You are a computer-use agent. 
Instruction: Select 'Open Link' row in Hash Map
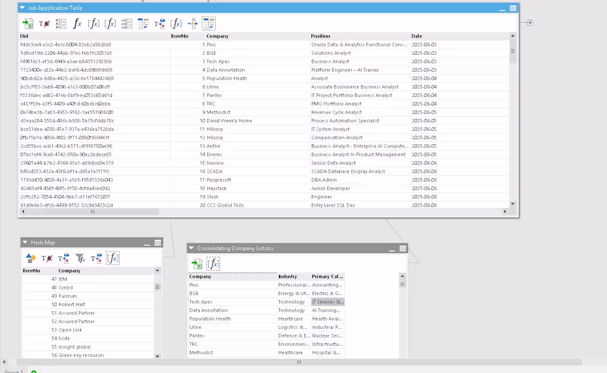tap(88, 330)
